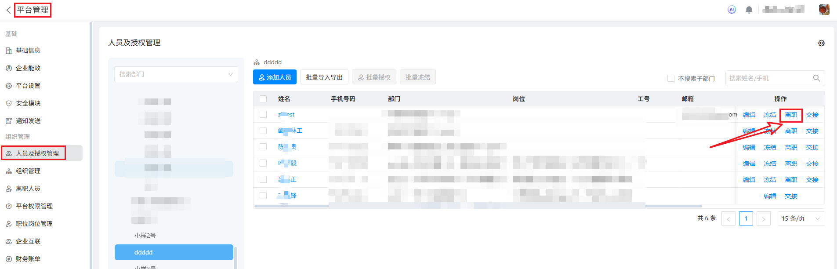Viewport: 837px width, 269px height.
Task: Open the 15 条/页 page size dropdown
Action: [x=801, y=218]
